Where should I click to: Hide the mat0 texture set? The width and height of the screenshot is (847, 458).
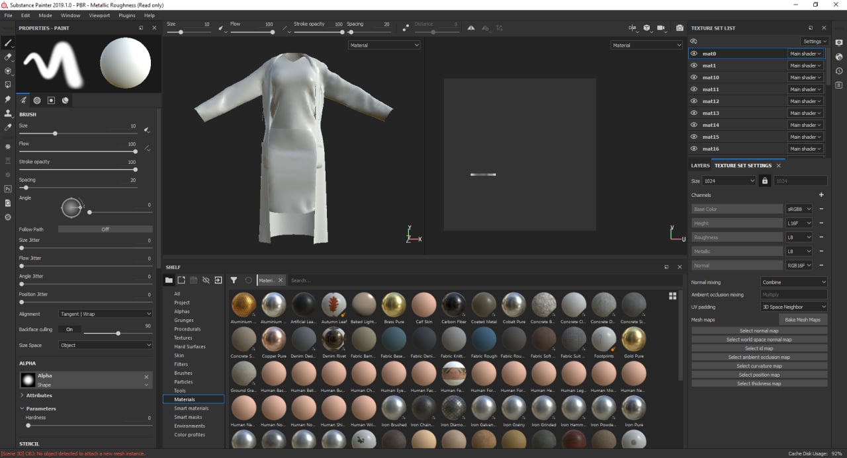pos(694,54)
